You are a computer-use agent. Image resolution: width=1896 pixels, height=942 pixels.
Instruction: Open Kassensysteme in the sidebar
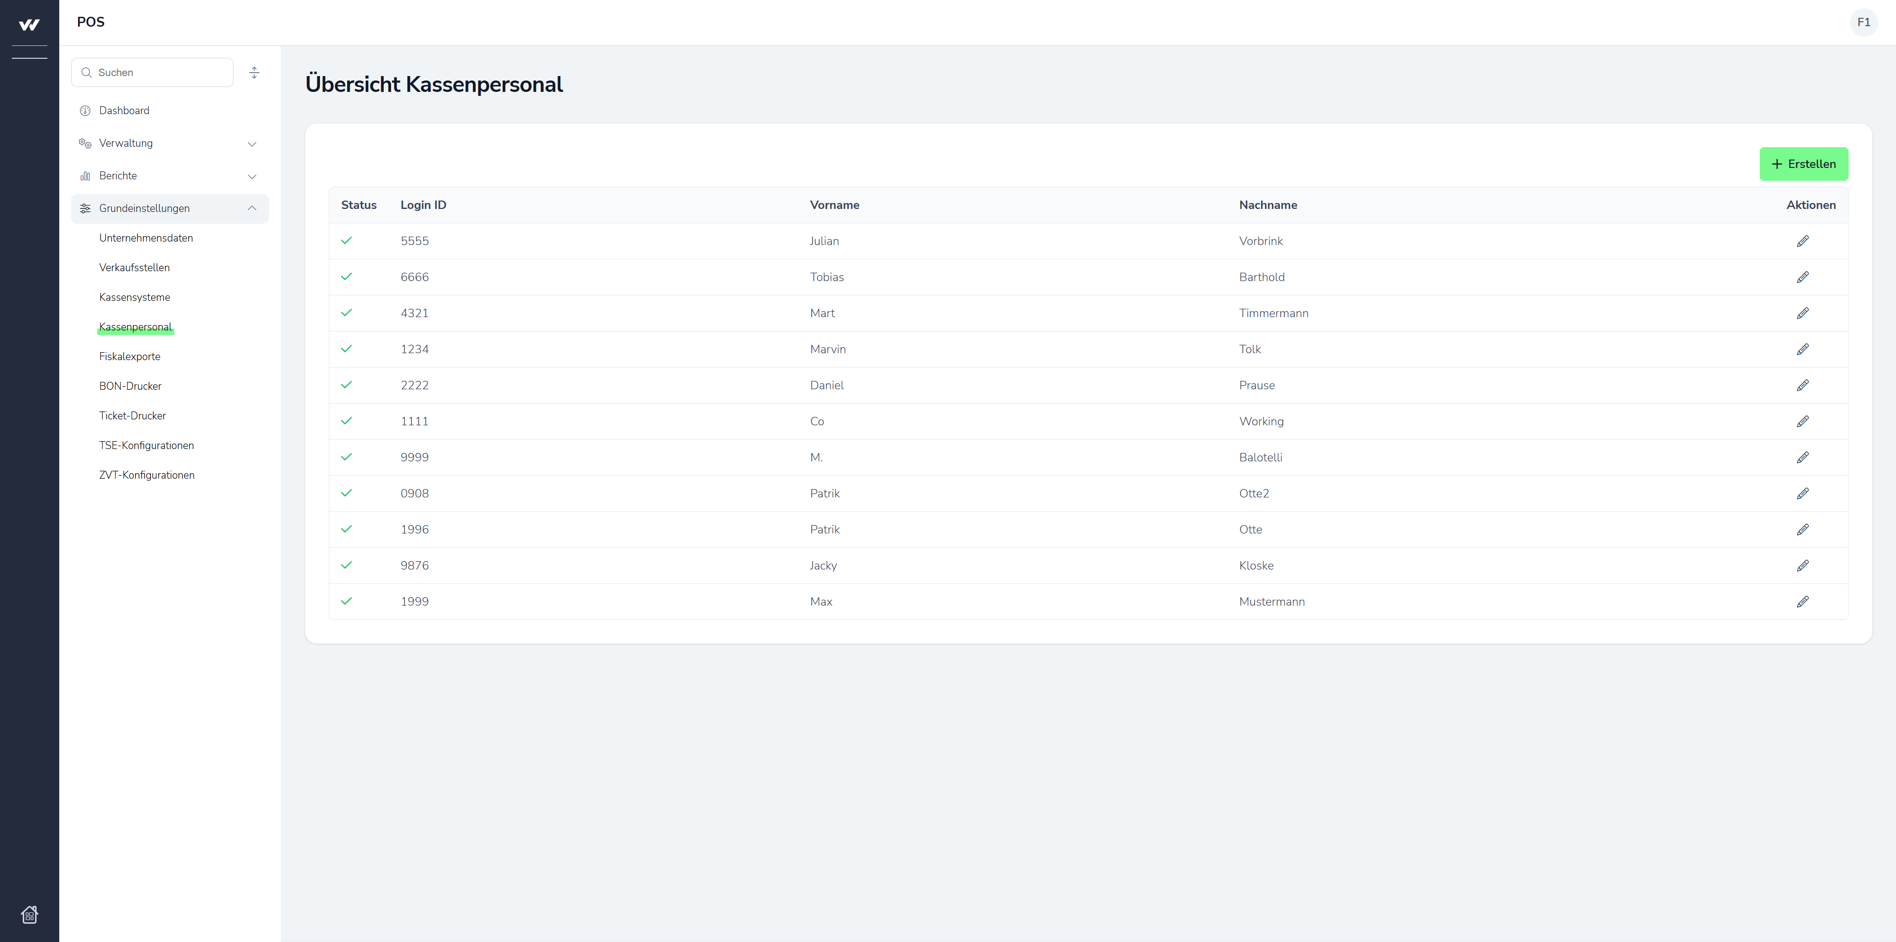135,297
